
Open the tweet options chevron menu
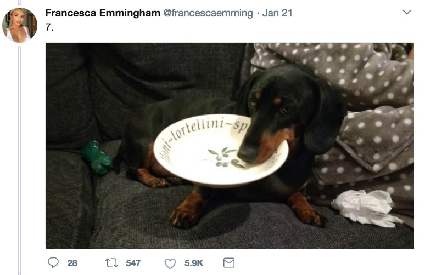click(407, 12)
